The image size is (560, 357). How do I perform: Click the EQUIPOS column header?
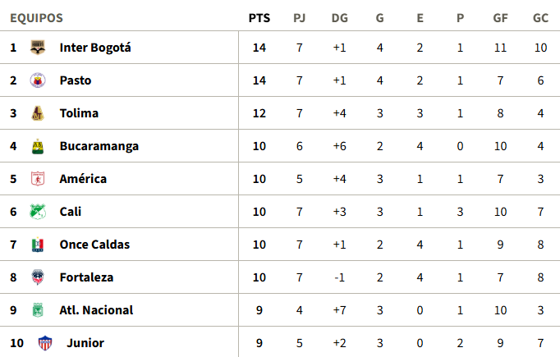(36, 18)
